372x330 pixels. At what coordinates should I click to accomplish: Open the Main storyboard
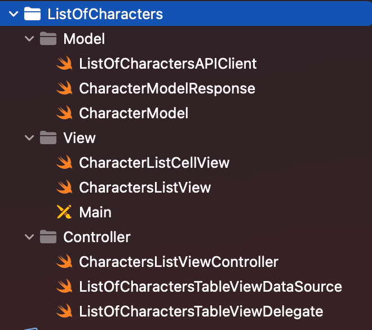click(95, 212)
